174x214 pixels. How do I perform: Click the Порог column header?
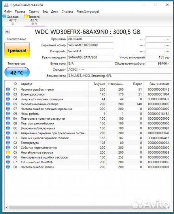134,84
